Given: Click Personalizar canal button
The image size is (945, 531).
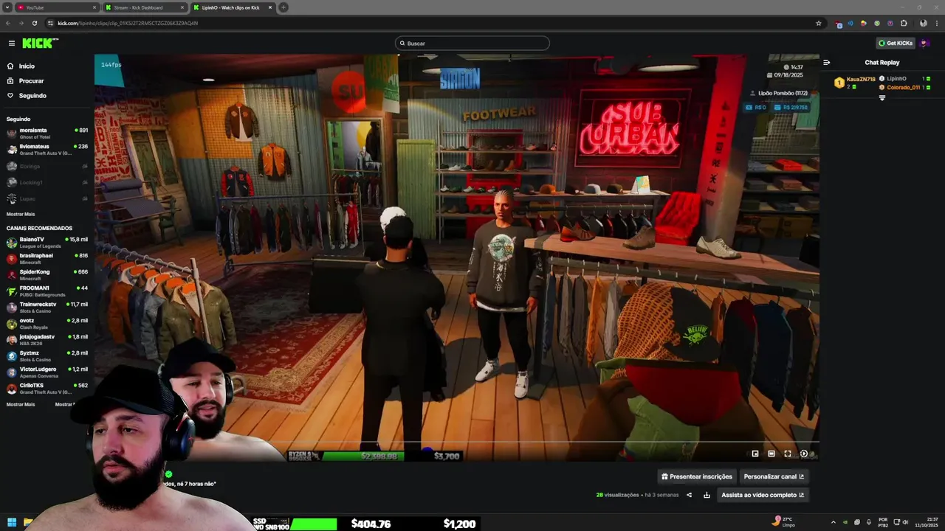Looking at the screenshot, I should click(x=774, y=476).
